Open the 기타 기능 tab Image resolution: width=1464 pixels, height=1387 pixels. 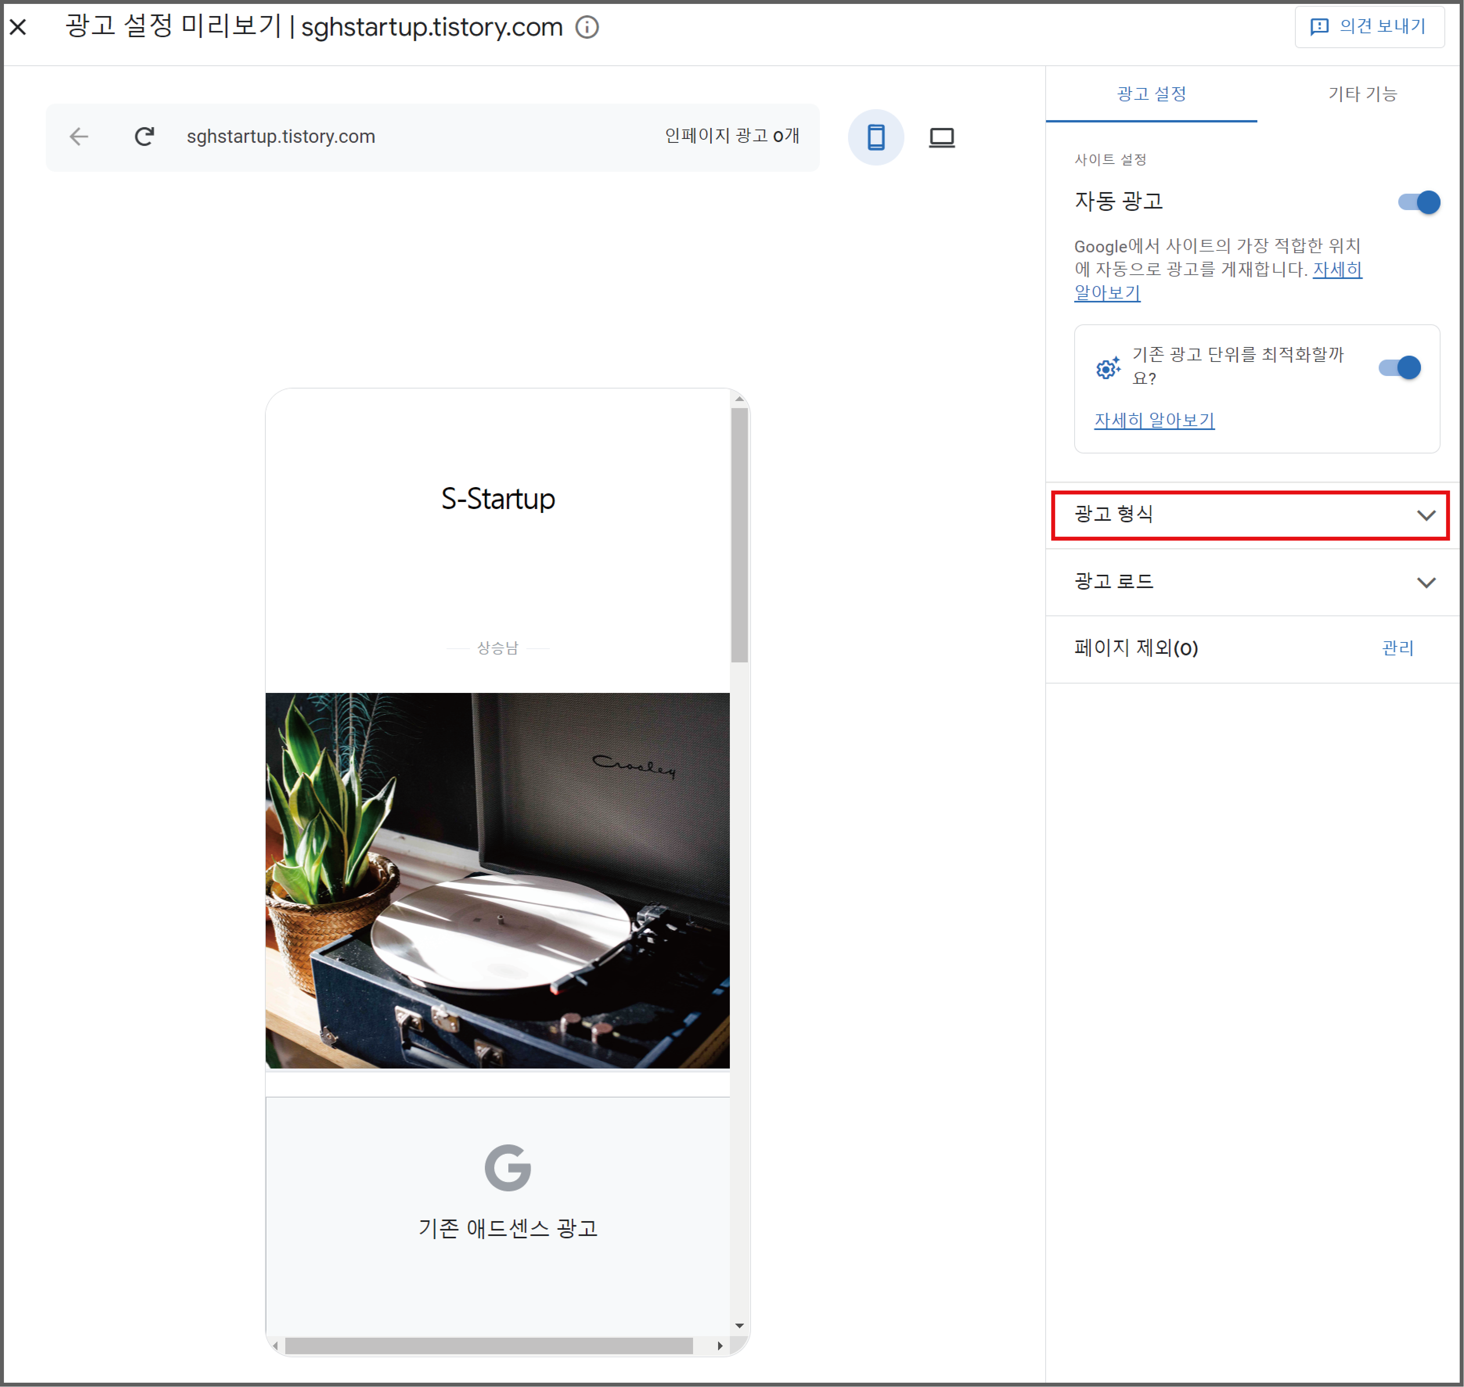(1362, 94)
